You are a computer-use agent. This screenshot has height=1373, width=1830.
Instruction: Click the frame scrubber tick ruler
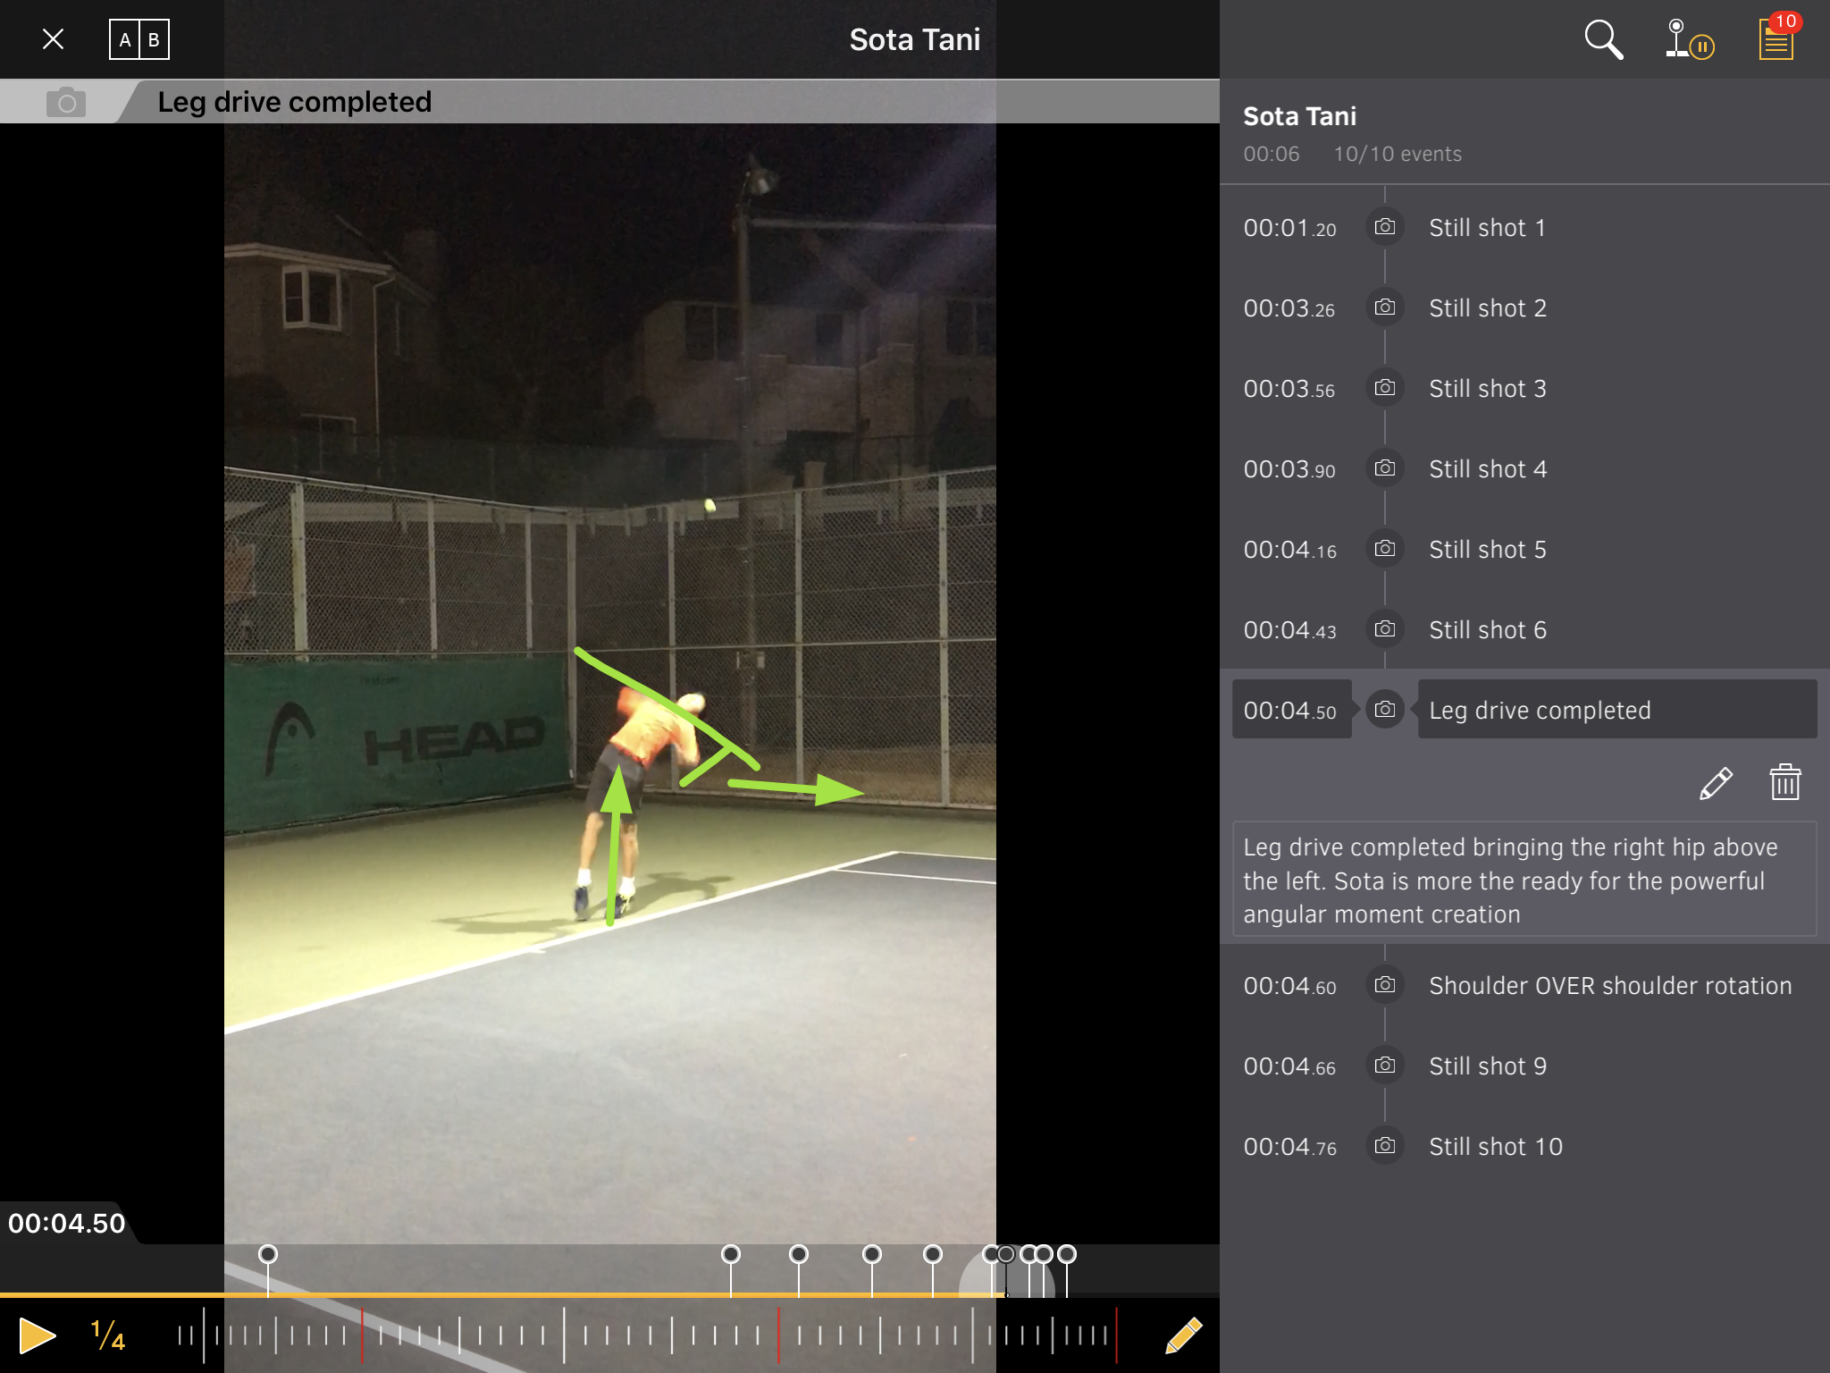coord(643,1335)
